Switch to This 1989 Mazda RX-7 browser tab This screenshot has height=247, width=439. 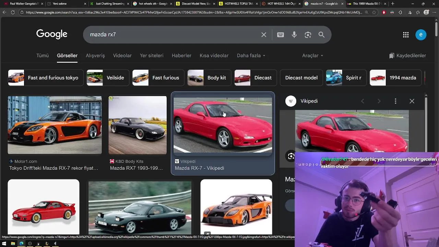tap(366, 4)
